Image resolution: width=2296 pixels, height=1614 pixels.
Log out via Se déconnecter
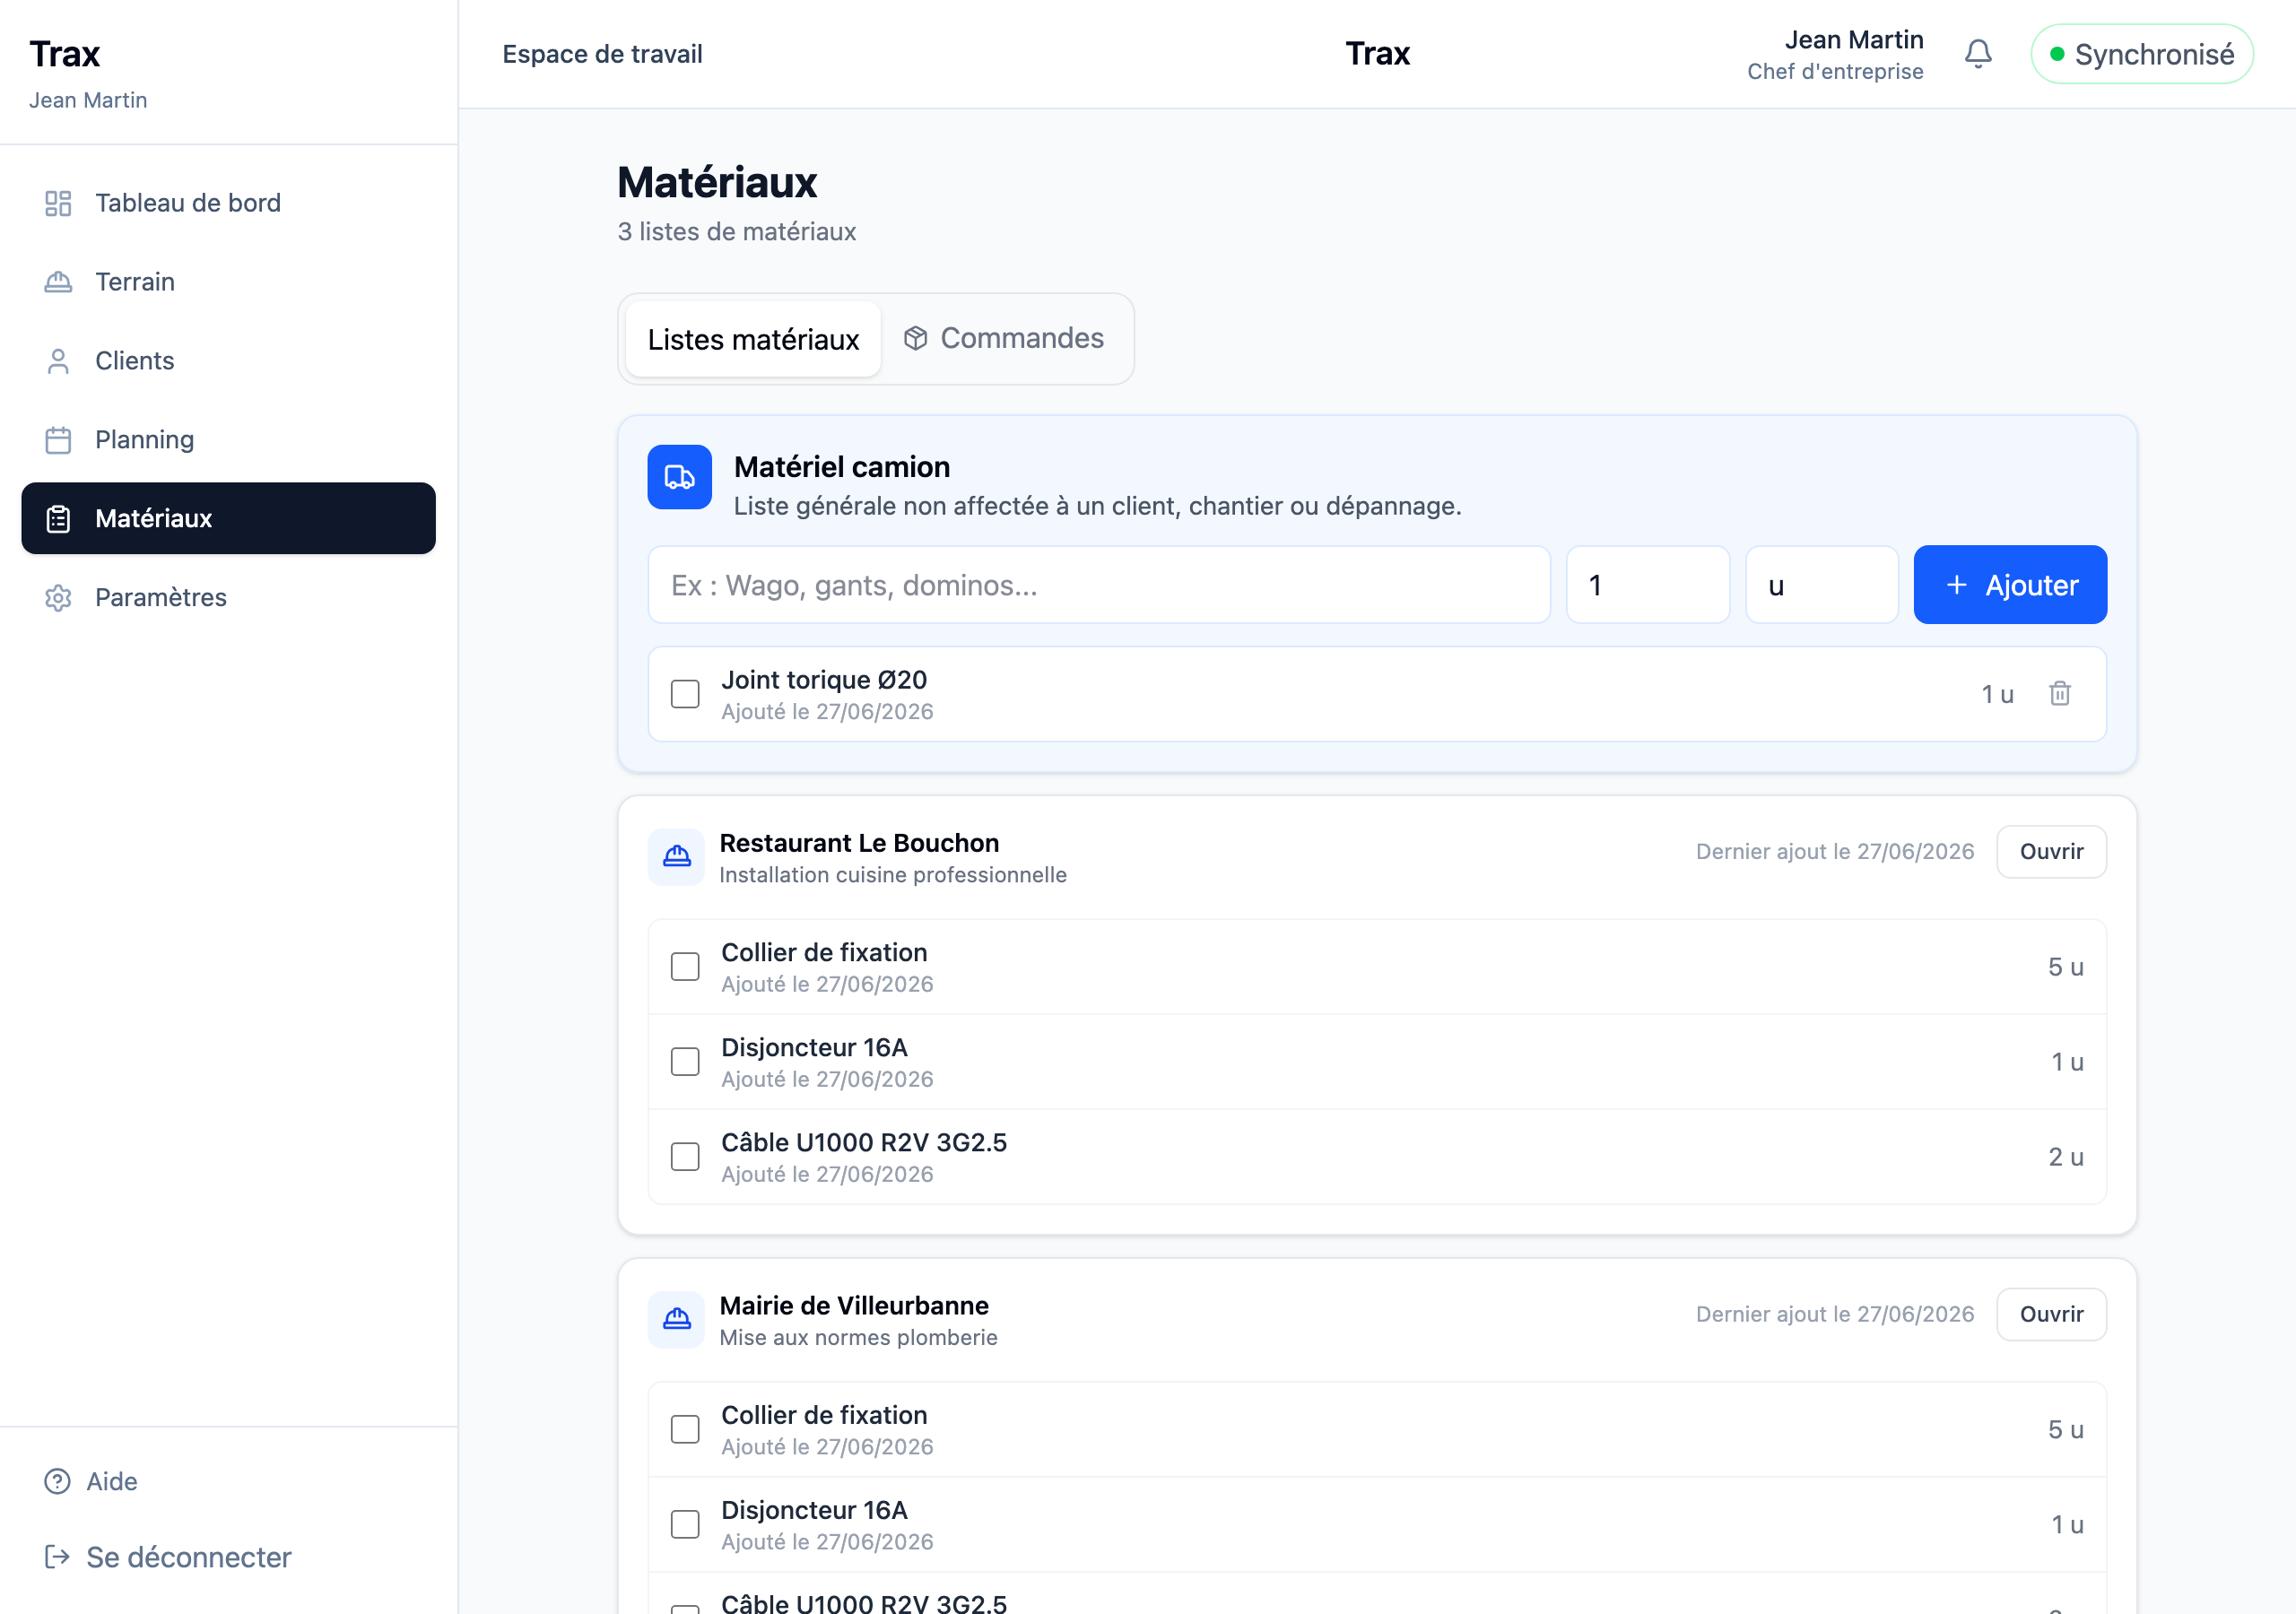tap(168, 1557)
